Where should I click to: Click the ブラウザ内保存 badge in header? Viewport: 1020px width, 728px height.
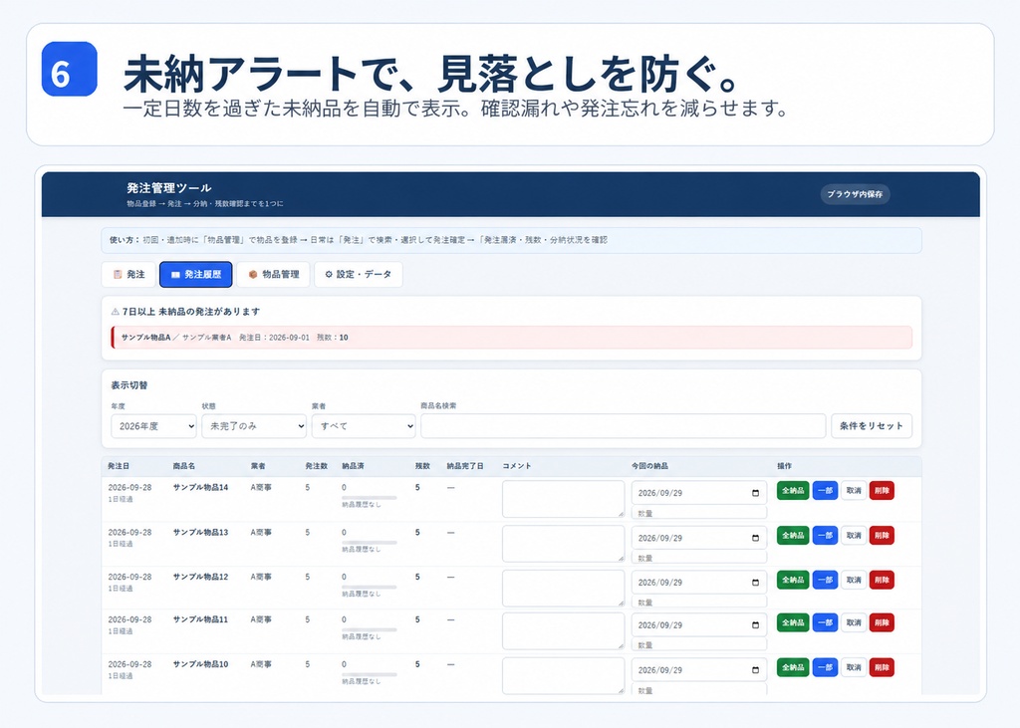click(855, 194)
